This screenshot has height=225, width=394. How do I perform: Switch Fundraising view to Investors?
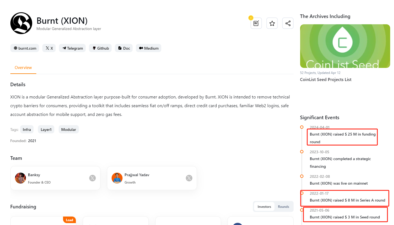point(264,206)
